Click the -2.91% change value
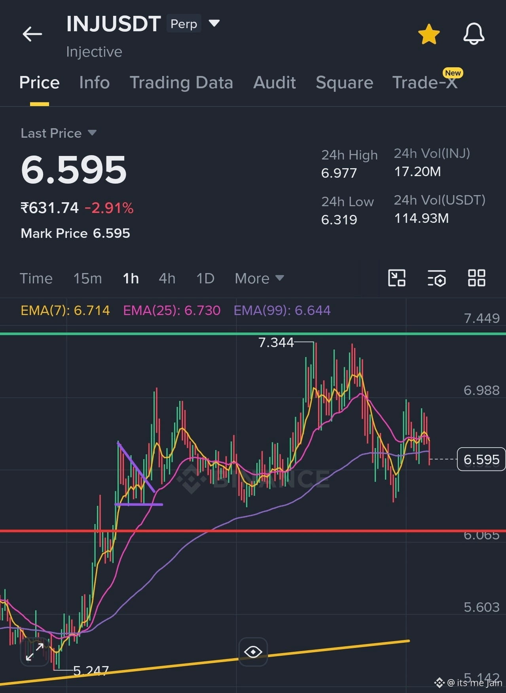The height and width of the screenshot is (693, 506). click(x=109, y=208)
